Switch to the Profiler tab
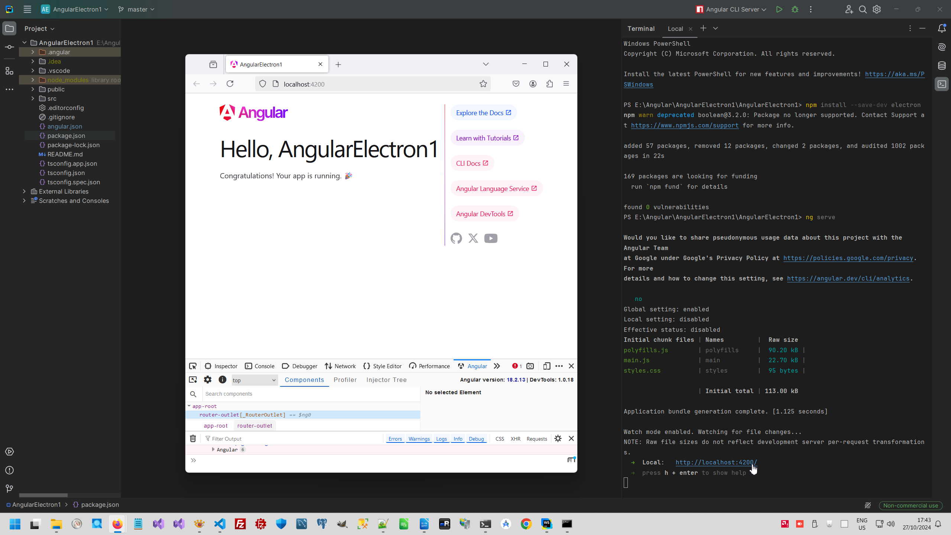Screen dimensions: 951x535 pyautogui.click(x=345, y=380)
